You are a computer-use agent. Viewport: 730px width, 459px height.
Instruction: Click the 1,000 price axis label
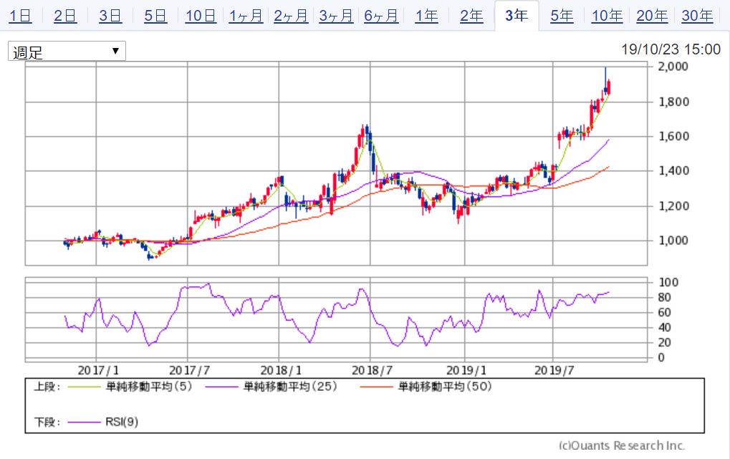[673, 241]
